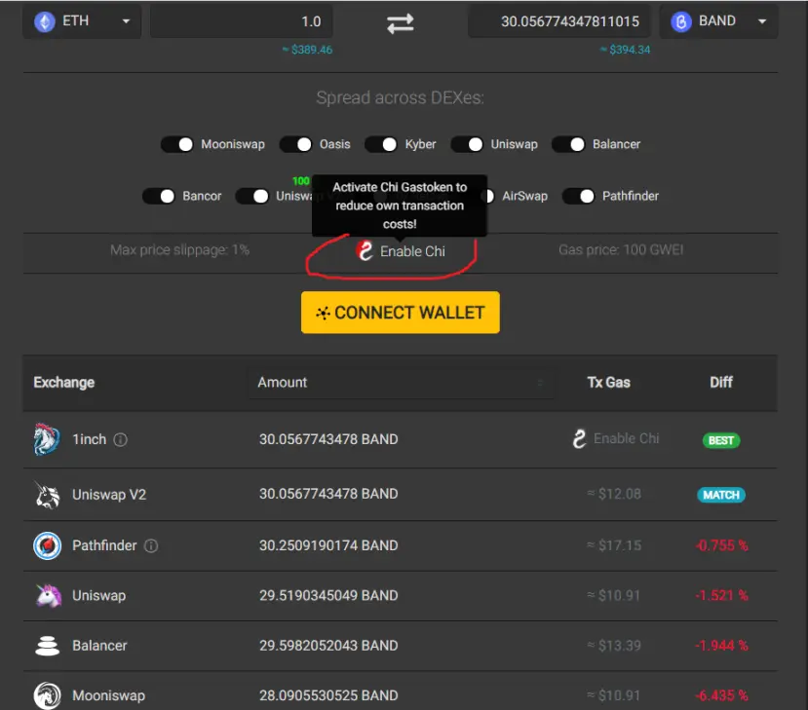
Task: Click Pathfinder gas ≈ $17.15
Action: (x=614, y=545)
